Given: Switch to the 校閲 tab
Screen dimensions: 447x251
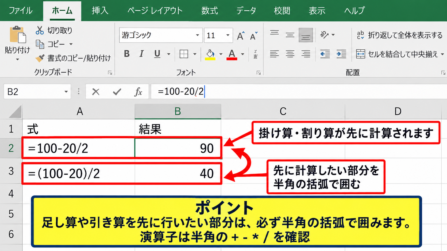Looking at the screenshot, I should point(282,11).
